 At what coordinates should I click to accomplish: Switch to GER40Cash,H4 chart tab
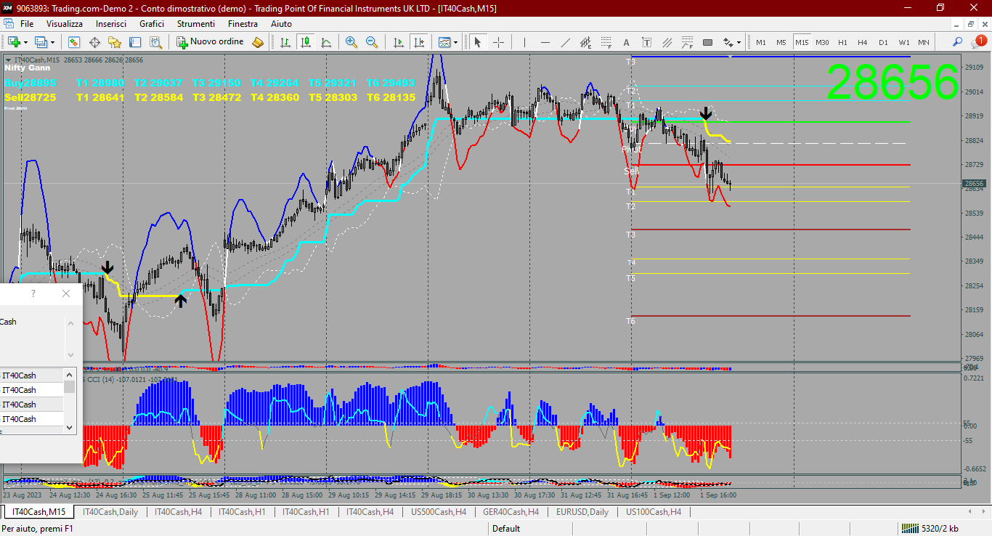(x=511, y=512)
